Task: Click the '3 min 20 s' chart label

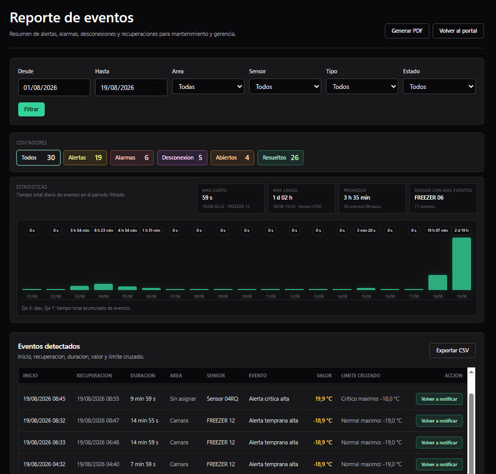Action: pyautogui.click(x=366, y=230)
